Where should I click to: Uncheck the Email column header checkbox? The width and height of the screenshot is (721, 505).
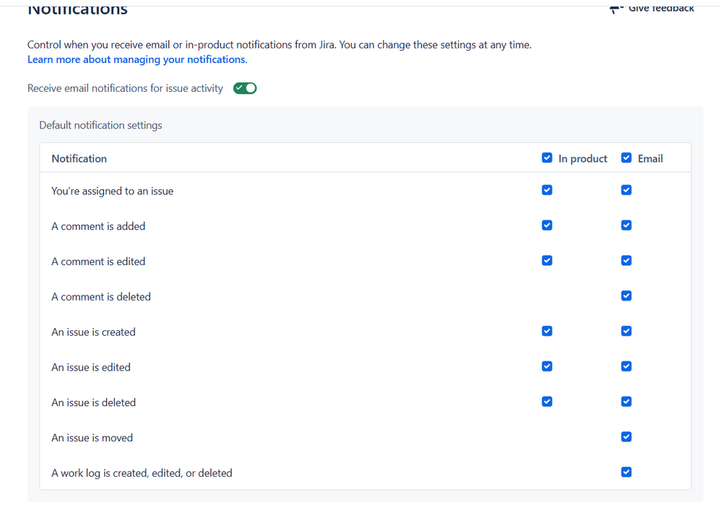(x=626, y=158)
